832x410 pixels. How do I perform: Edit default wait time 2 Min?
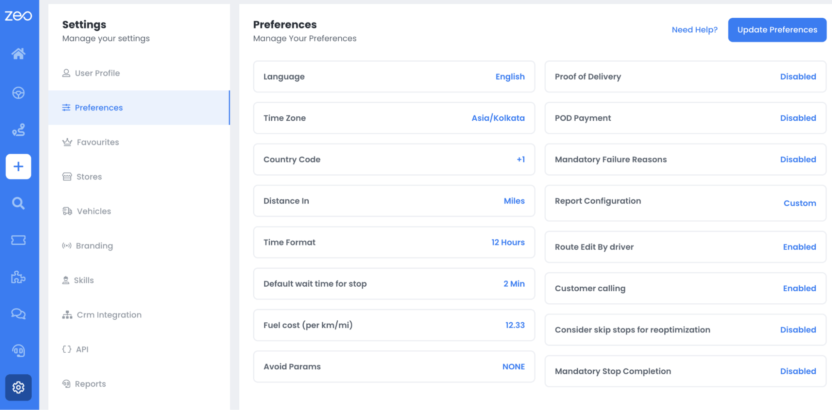pos(514,284)
